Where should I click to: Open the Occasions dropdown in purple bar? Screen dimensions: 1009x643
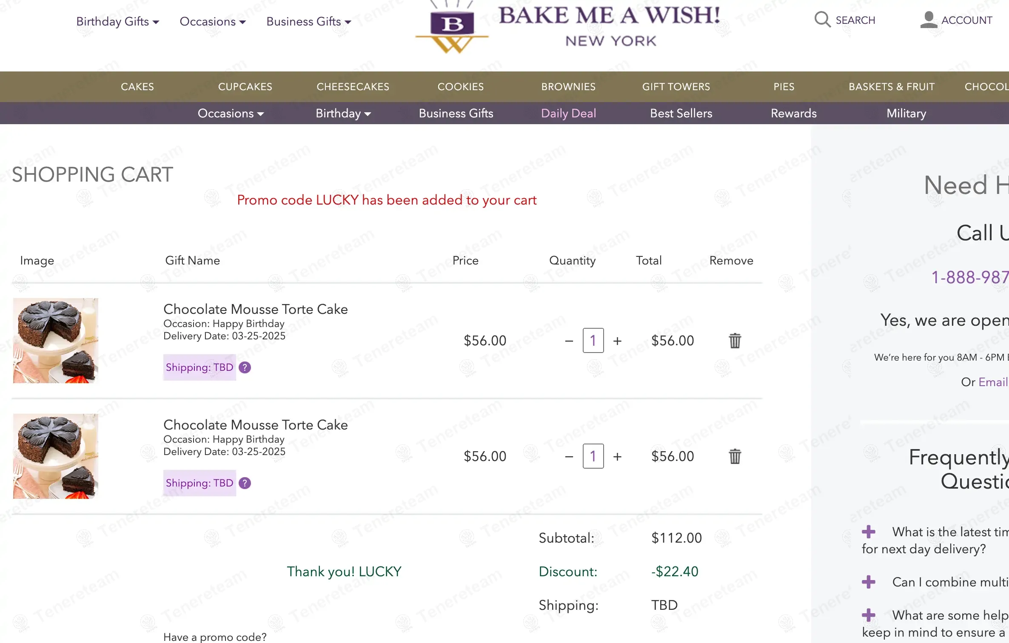point(231,114)
